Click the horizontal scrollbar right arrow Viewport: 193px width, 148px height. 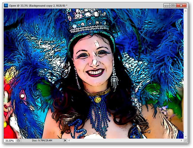point(181,140)
